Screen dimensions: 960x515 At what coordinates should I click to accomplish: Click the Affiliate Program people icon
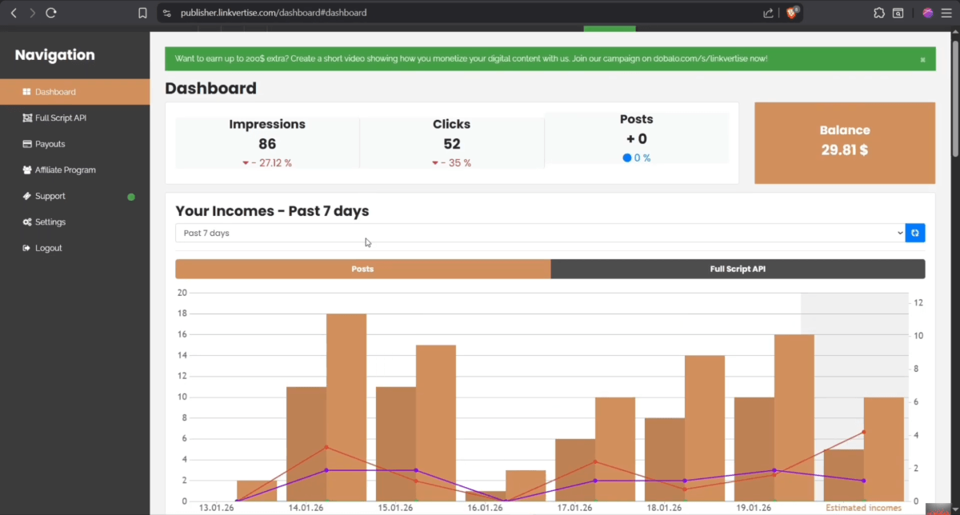[x=26, y=170]
